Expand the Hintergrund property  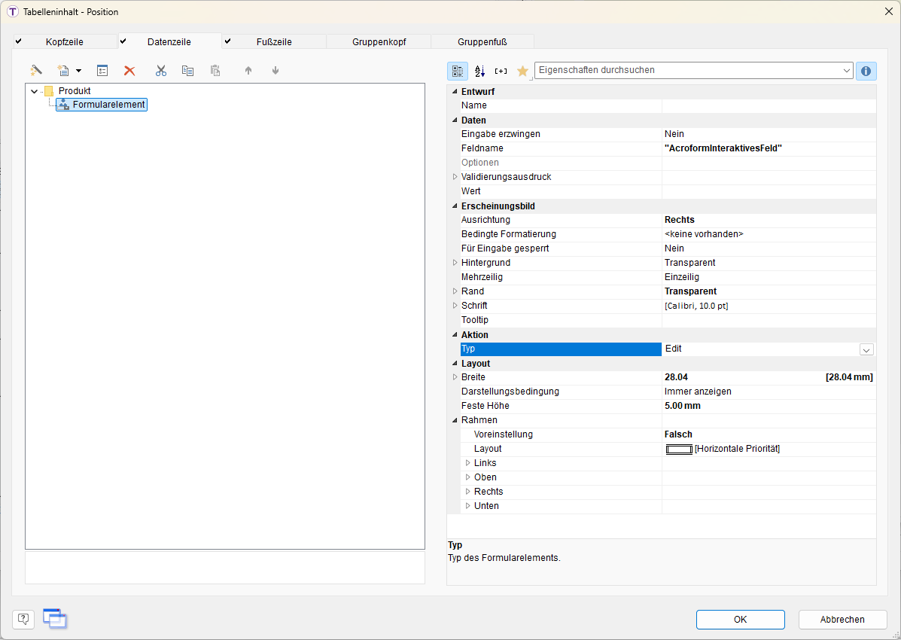click(455, 263)
